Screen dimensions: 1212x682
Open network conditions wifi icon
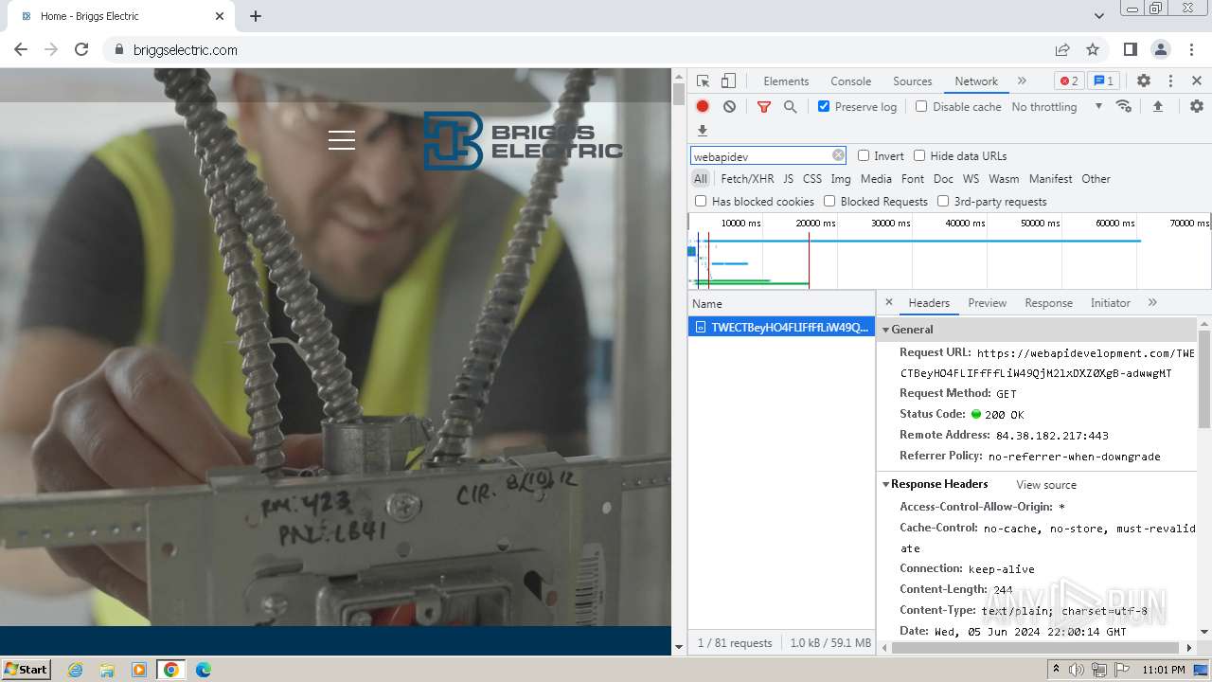[x=1124, y=106]
